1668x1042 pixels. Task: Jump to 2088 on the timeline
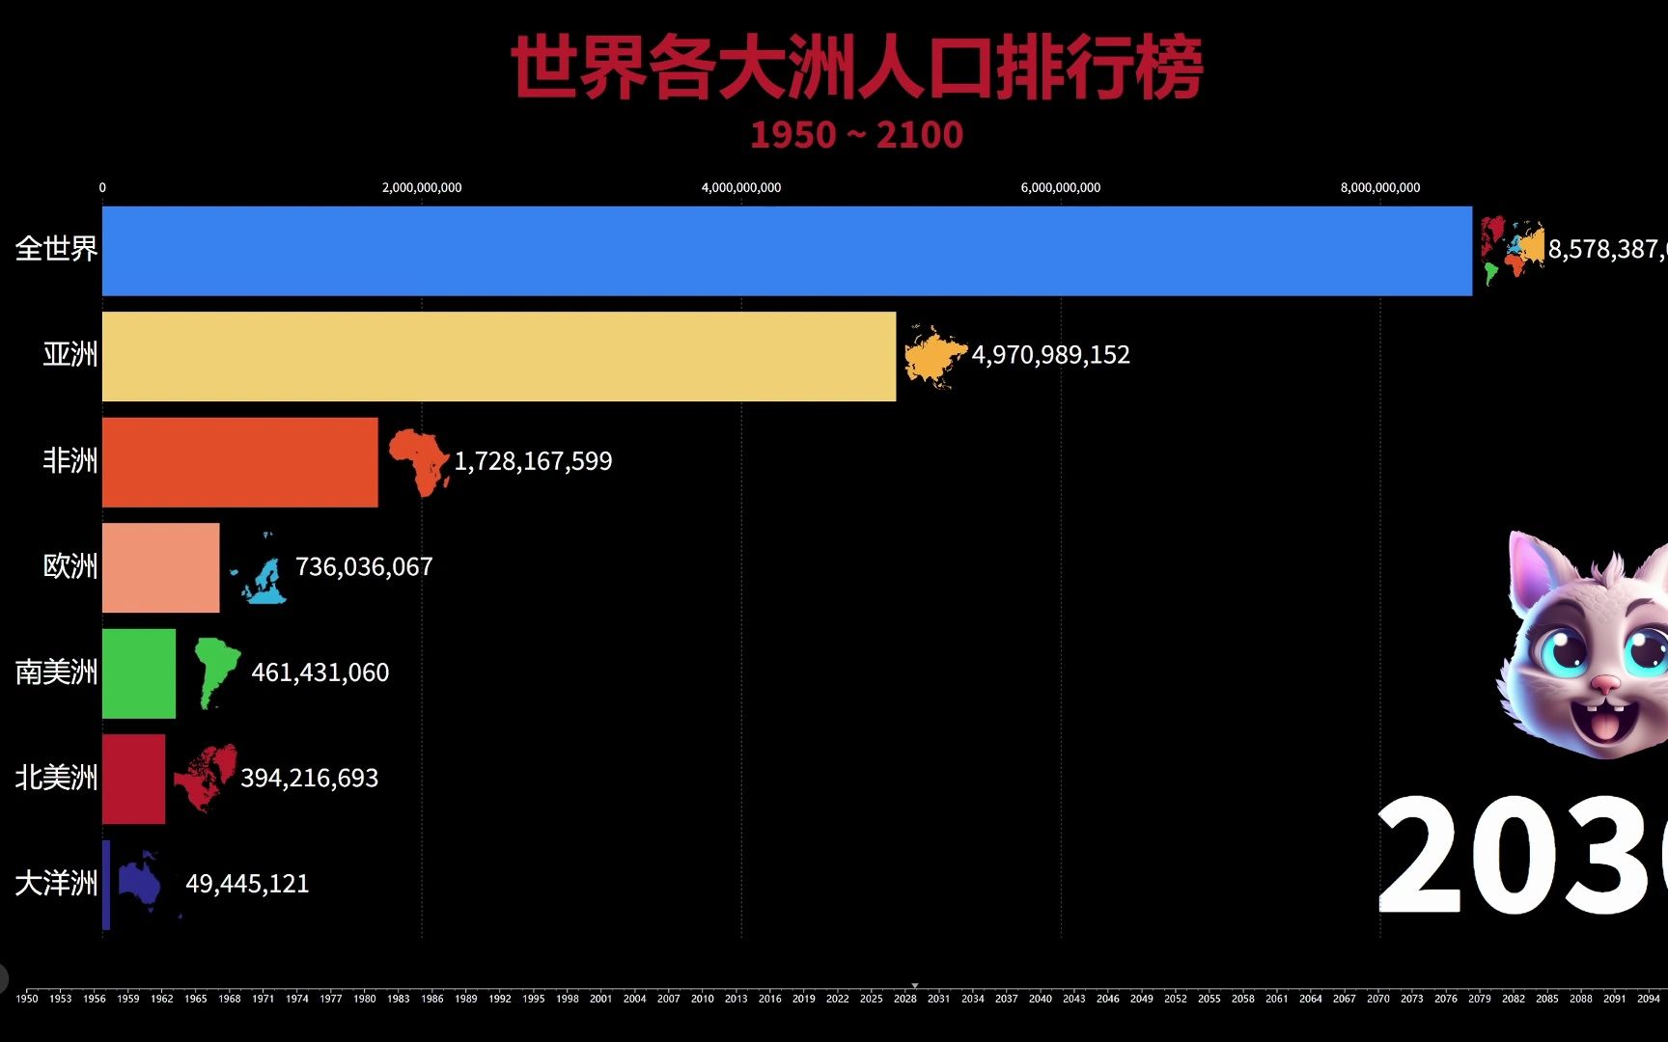(1581, 999)
